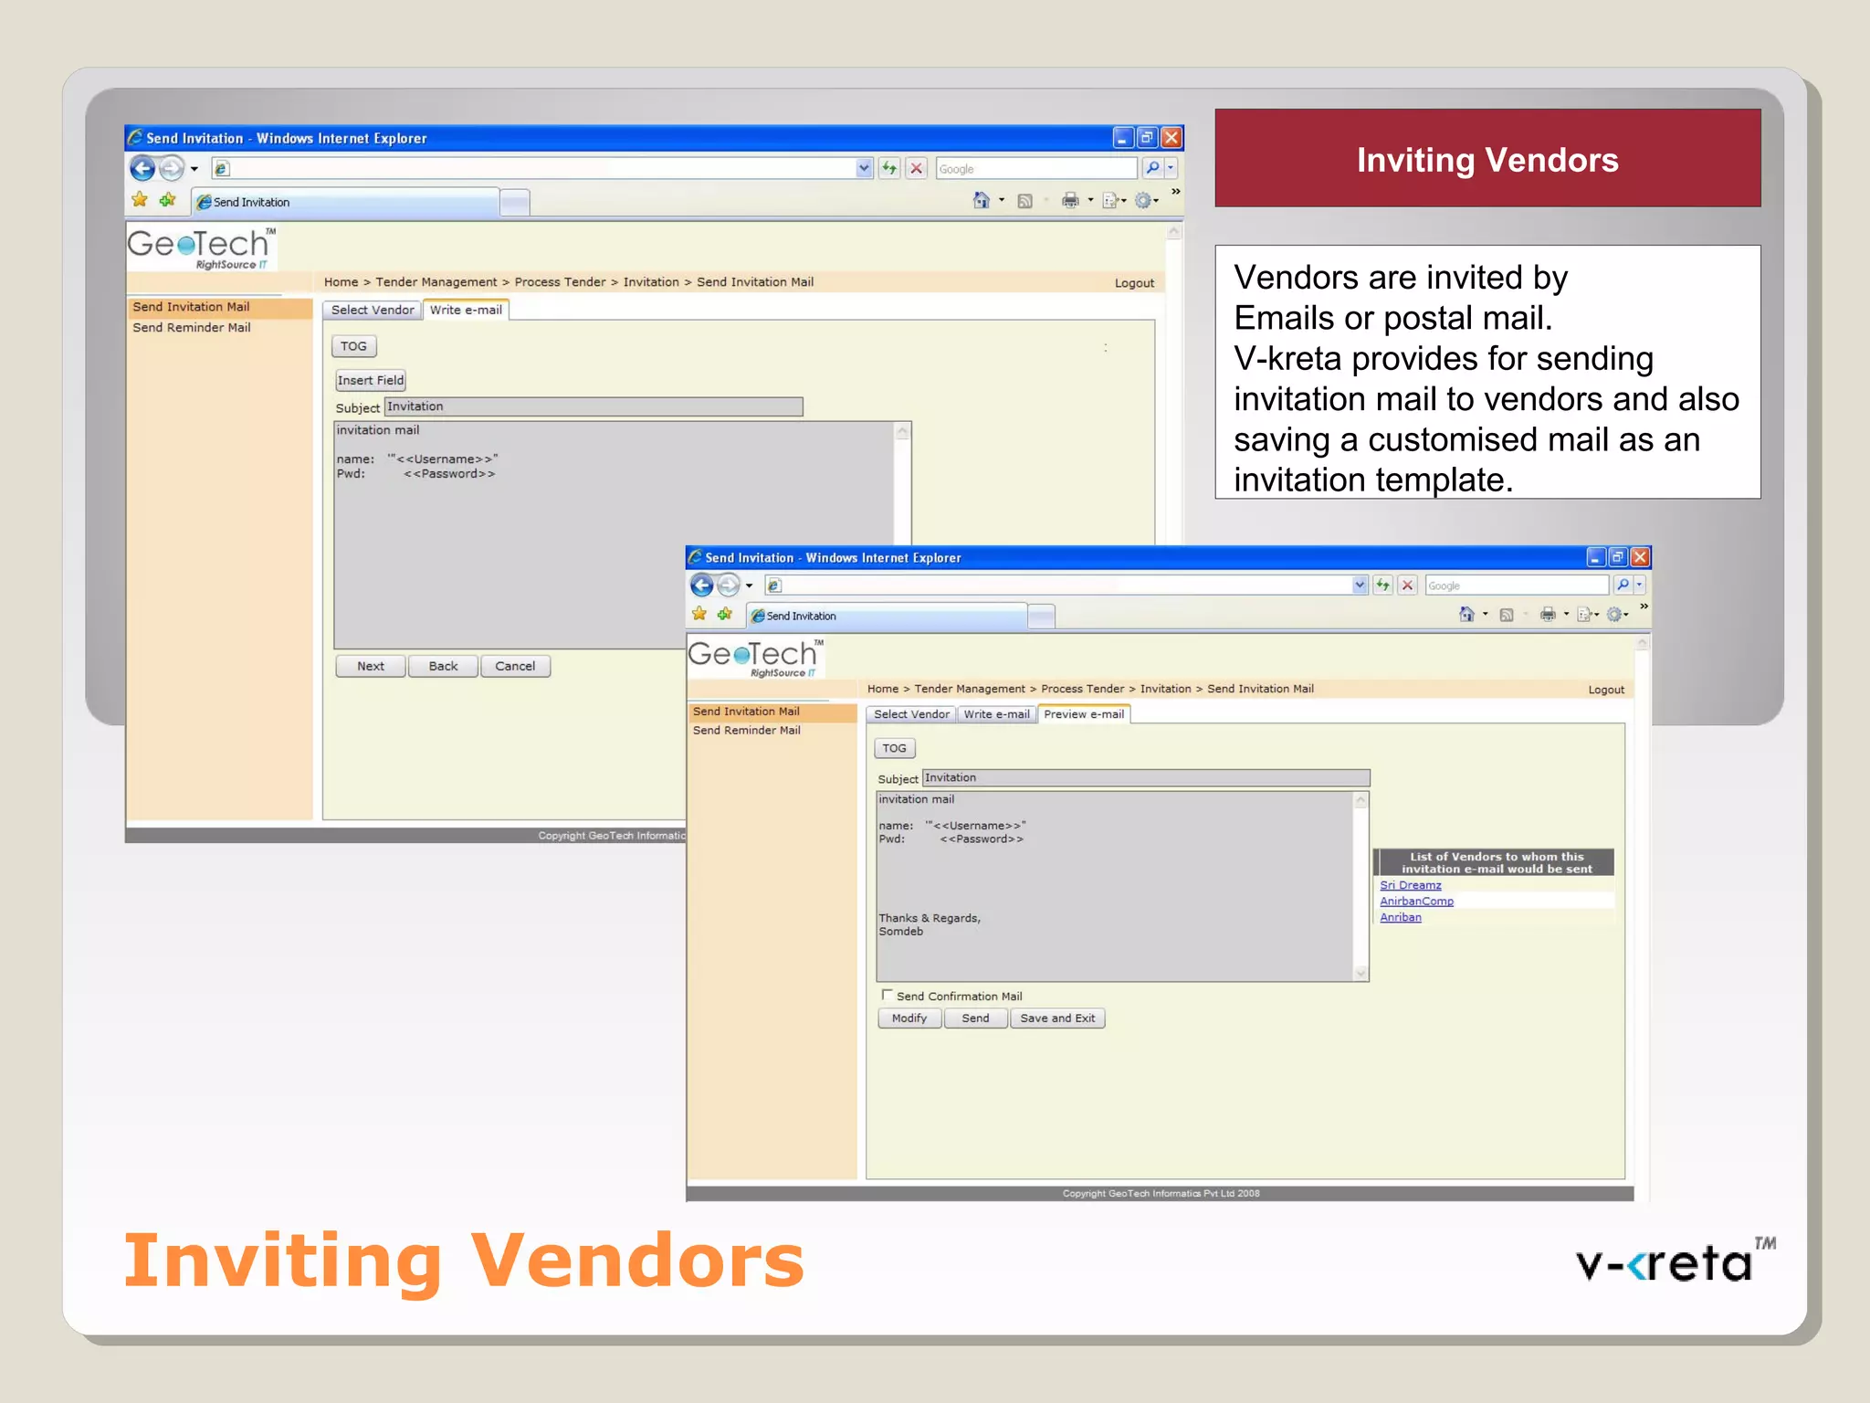Open address bar dropdown in rear window
Viewport: 1870px width, 1403px height.
(x=864, y=168)
